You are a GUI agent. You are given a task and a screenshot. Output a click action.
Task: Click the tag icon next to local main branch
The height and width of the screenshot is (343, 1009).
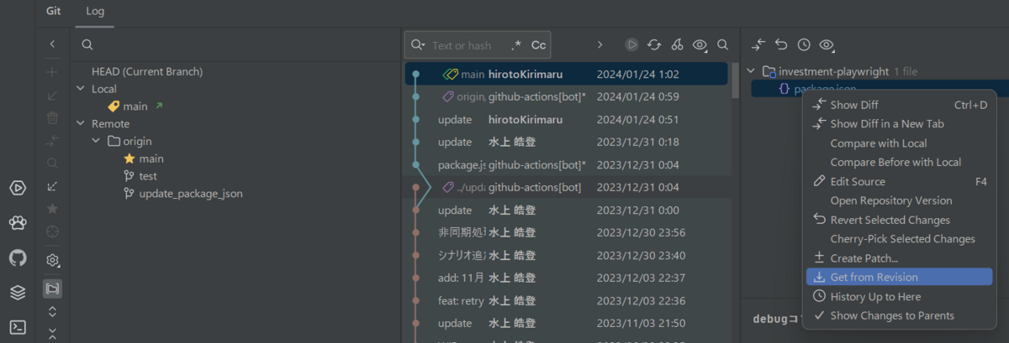coord(114,107)
